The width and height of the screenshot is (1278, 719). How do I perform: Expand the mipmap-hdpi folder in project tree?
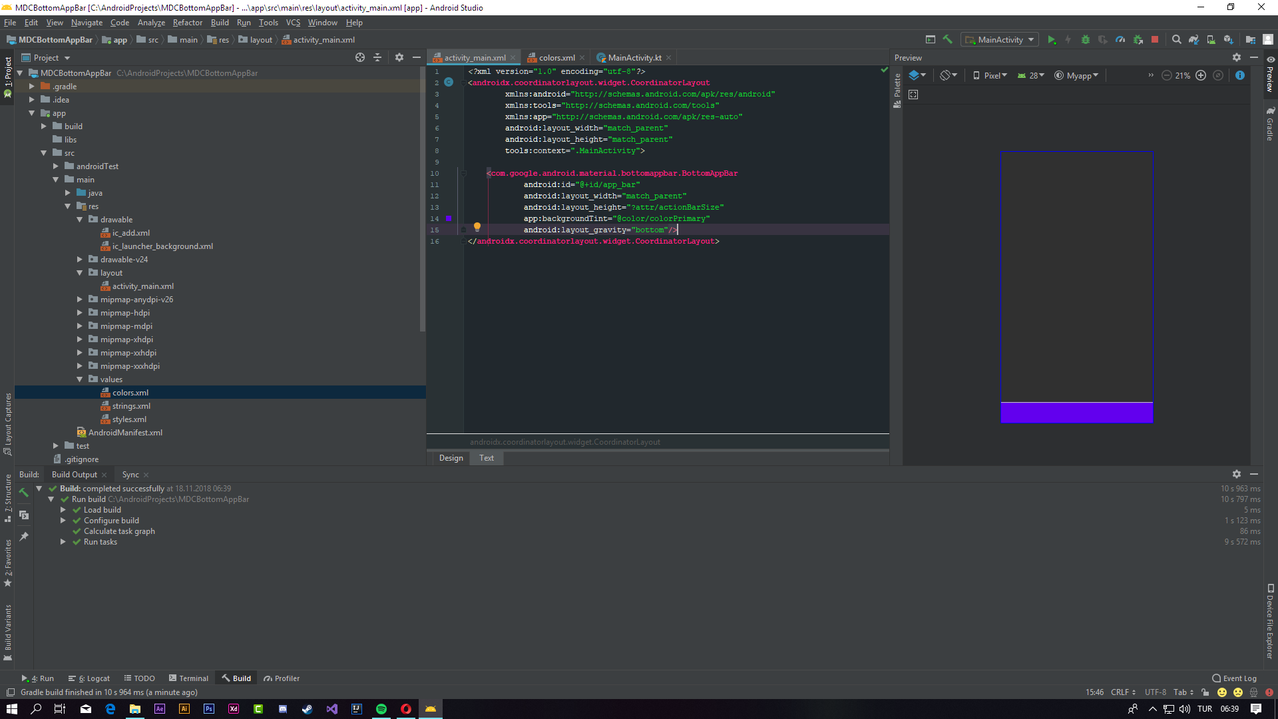coord(80,313)
